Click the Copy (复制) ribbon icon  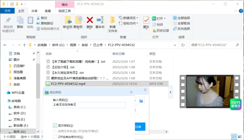point(20,22)
